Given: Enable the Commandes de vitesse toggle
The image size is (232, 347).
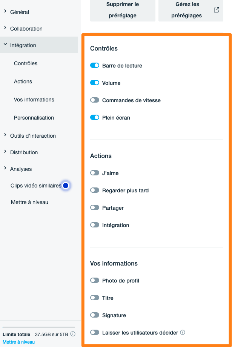Looking at the screenshot, I should tap(95, 100).
